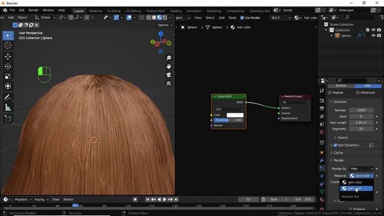Open the Particles properties tab
384x216 pixels.
pos(322,168)
